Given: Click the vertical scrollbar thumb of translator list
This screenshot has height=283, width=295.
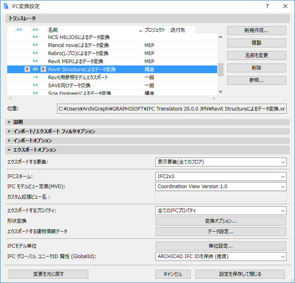Looking at the screenshot, I should click(x=221, y=70).
